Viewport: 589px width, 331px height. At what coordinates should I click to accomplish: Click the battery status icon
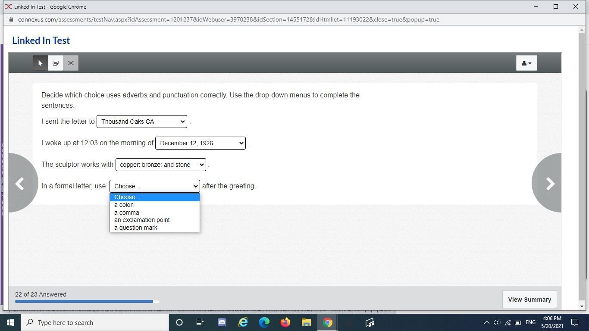click(518, 322)
